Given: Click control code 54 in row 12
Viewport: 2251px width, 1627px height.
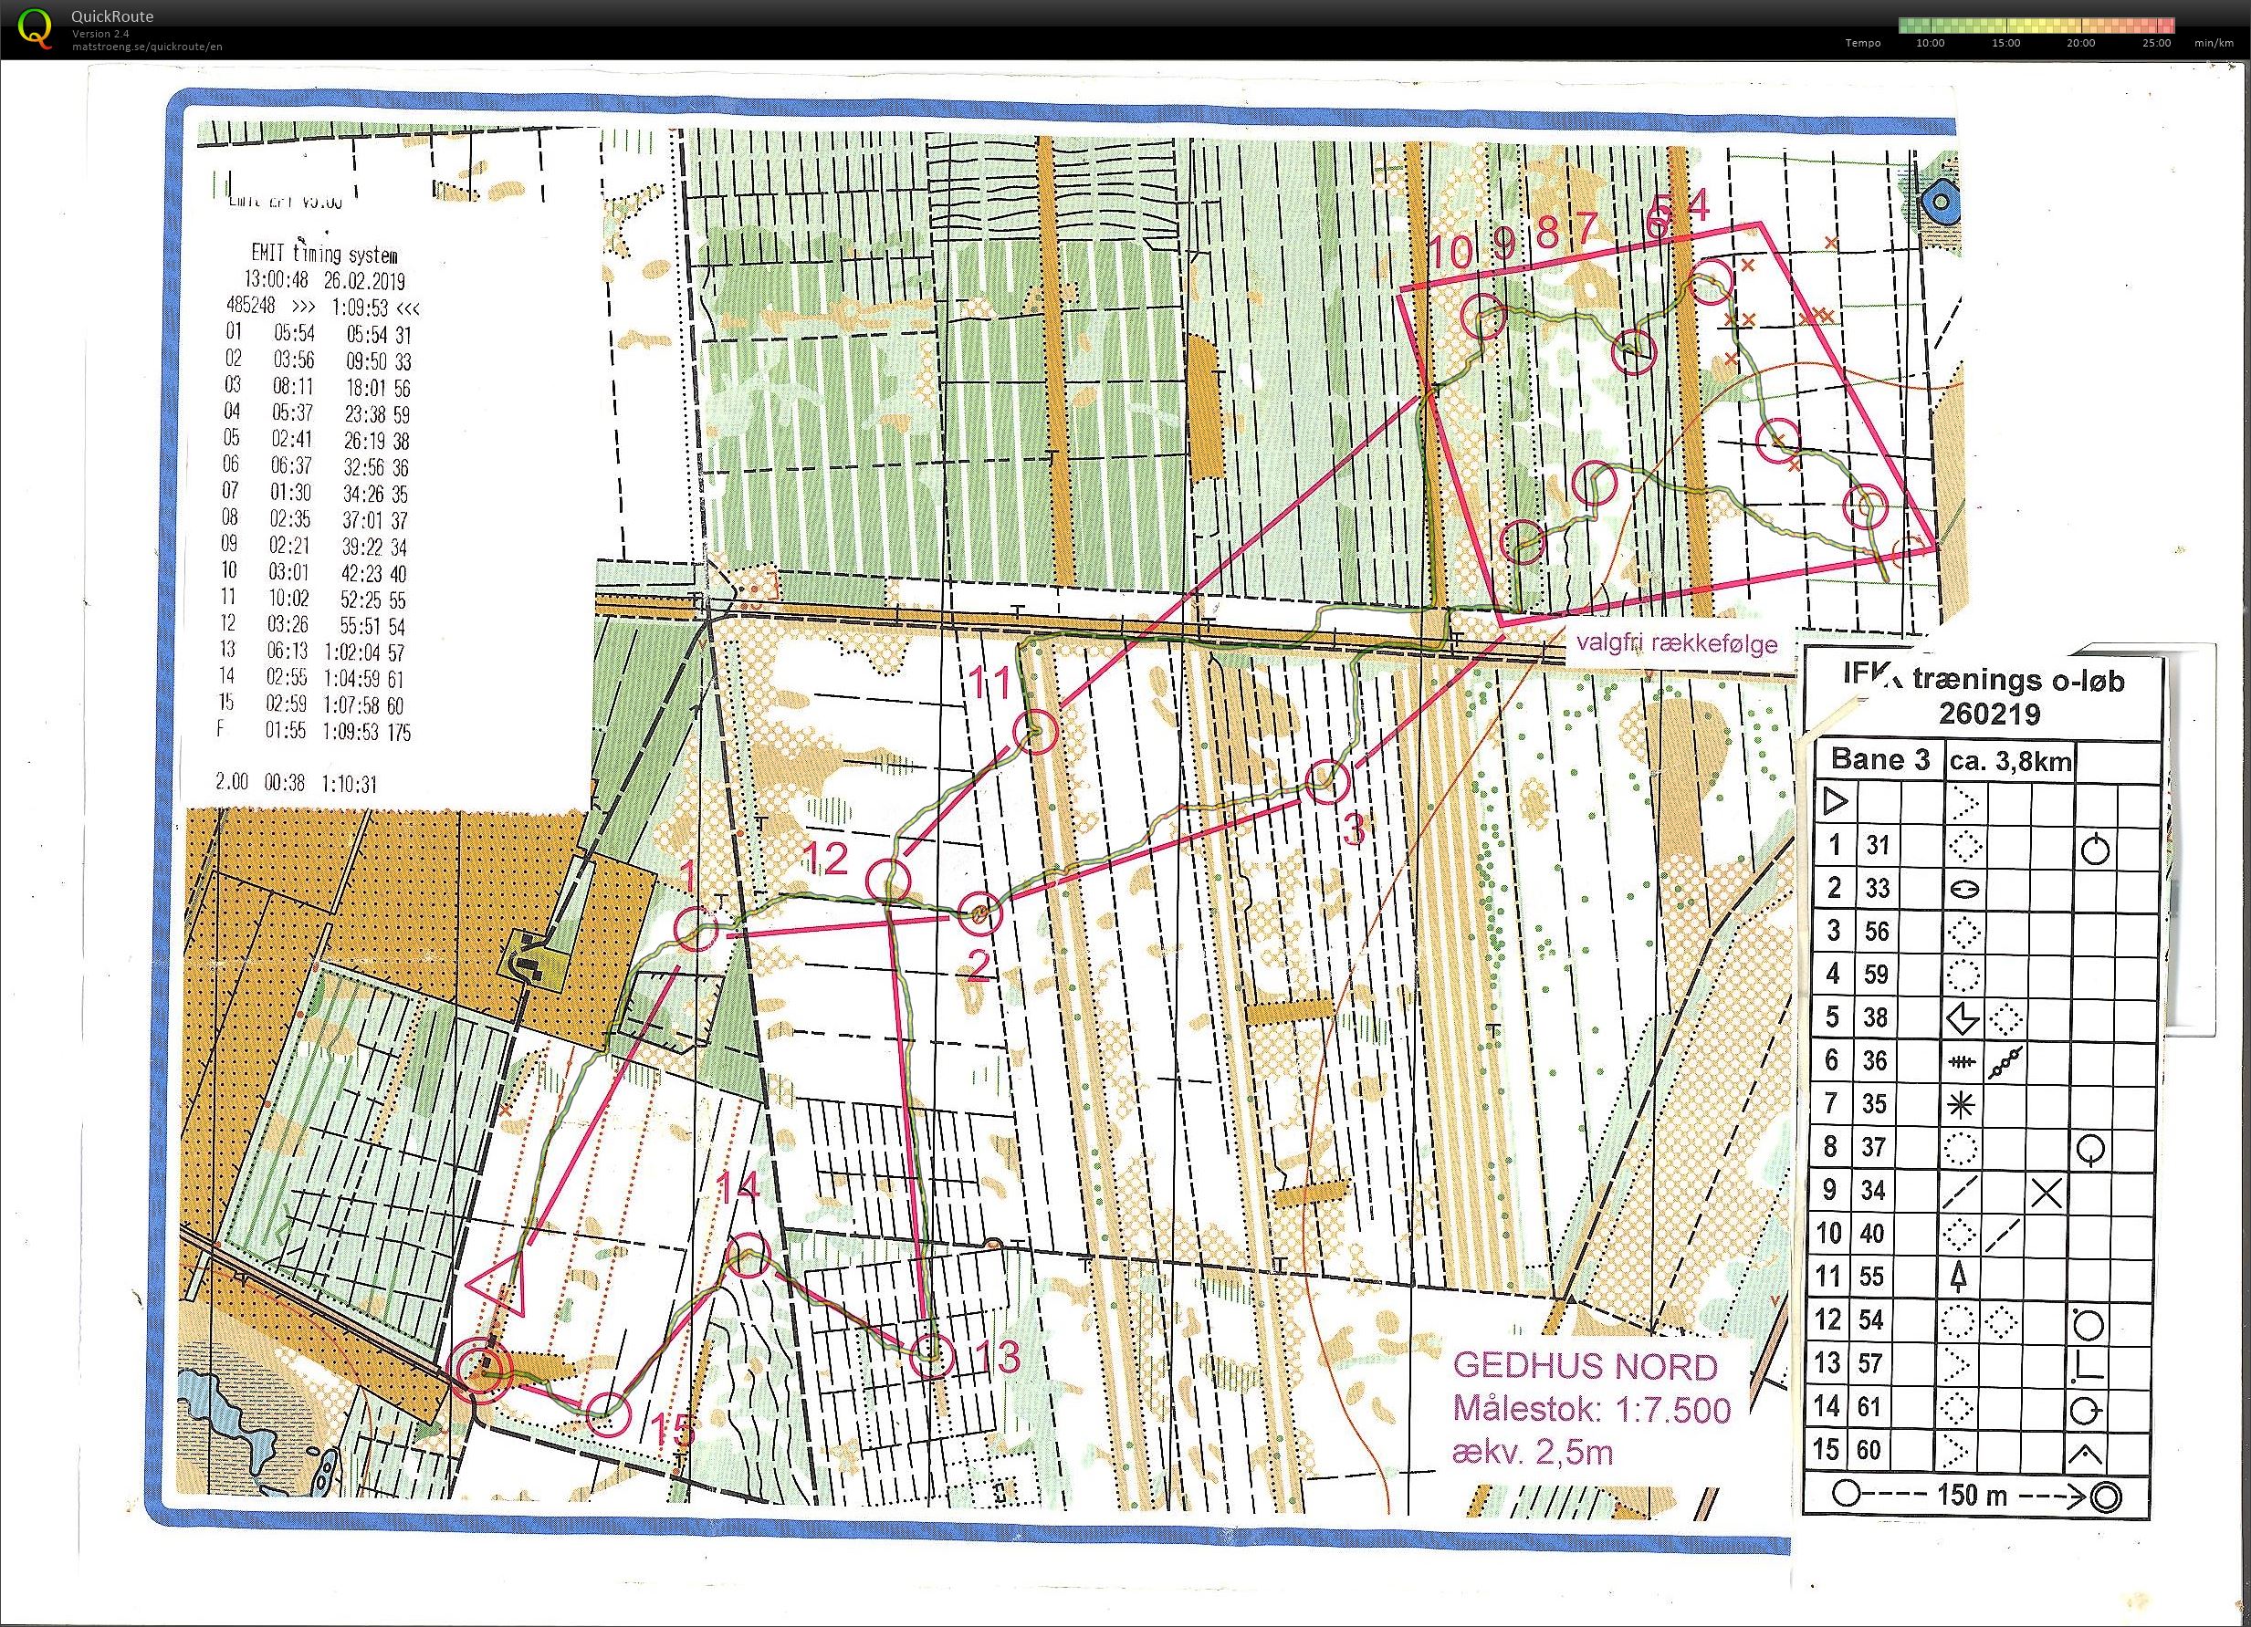Looking at the screenshot, I should pyautogui.click(x=1871, y=1319).
